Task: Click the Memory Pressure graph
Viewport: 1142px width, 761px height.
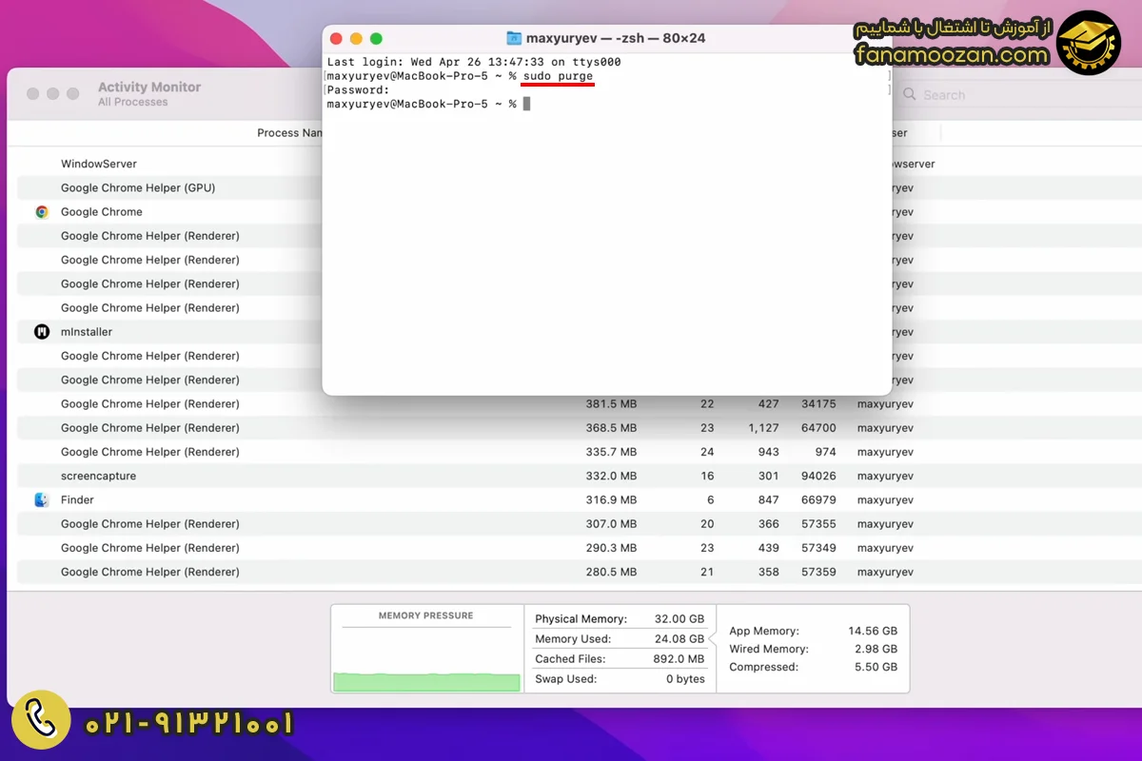Action: [x=426, y=659]
